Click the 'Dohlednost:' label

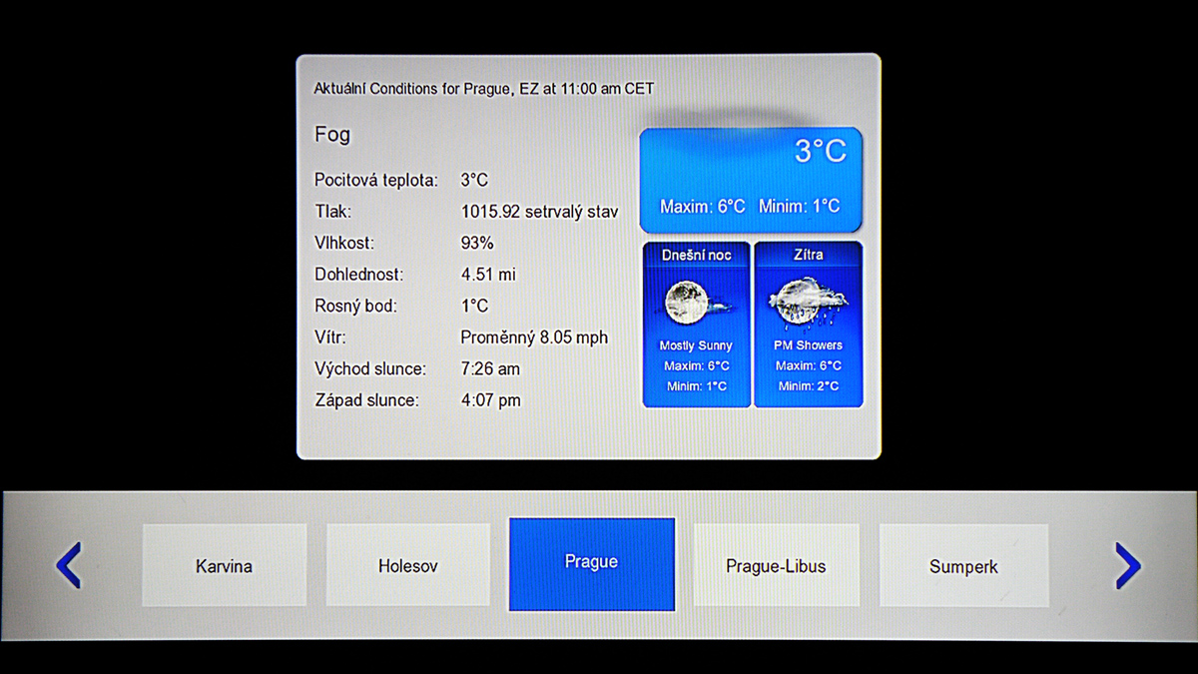click(358, 275)
